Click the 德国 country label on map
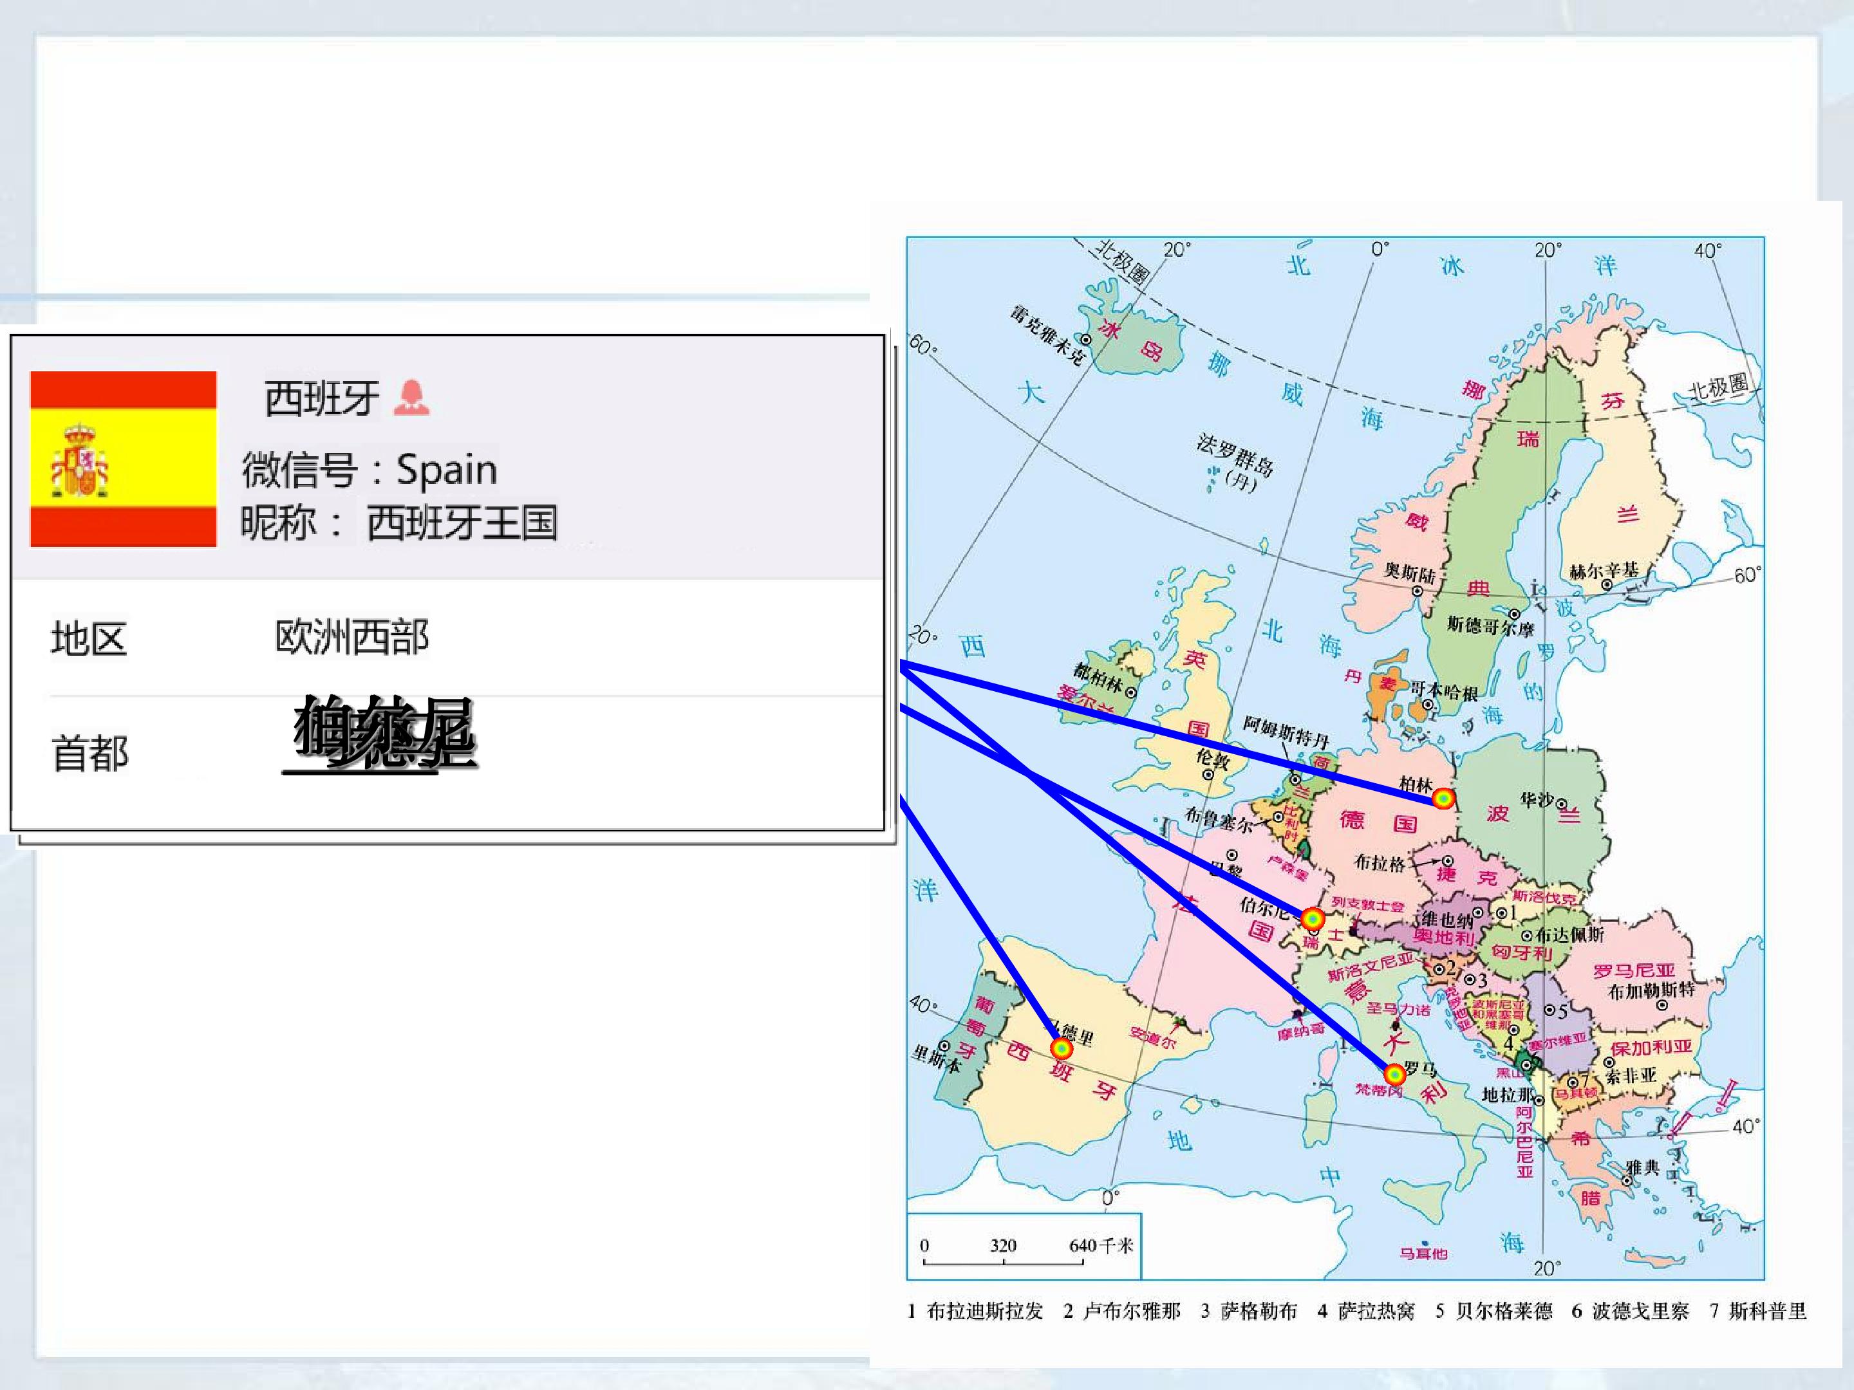Viewport: 1854px width, 1390px height. [x=1378, y=821]
